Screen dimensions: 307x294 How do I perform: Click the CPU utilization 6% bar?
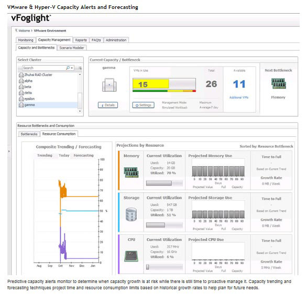(165, 267)
